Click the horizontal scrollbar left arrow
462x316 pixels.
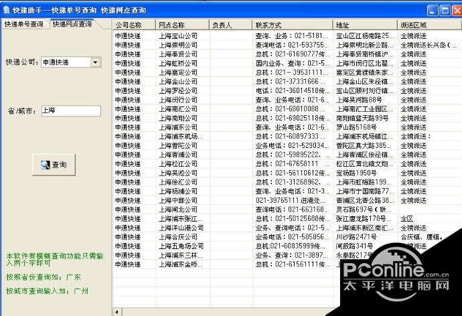(x=117, y=312)
